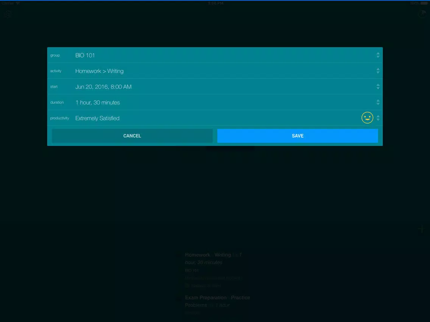Click the yellow smiley face productivity icon

(x=367, y=118)
